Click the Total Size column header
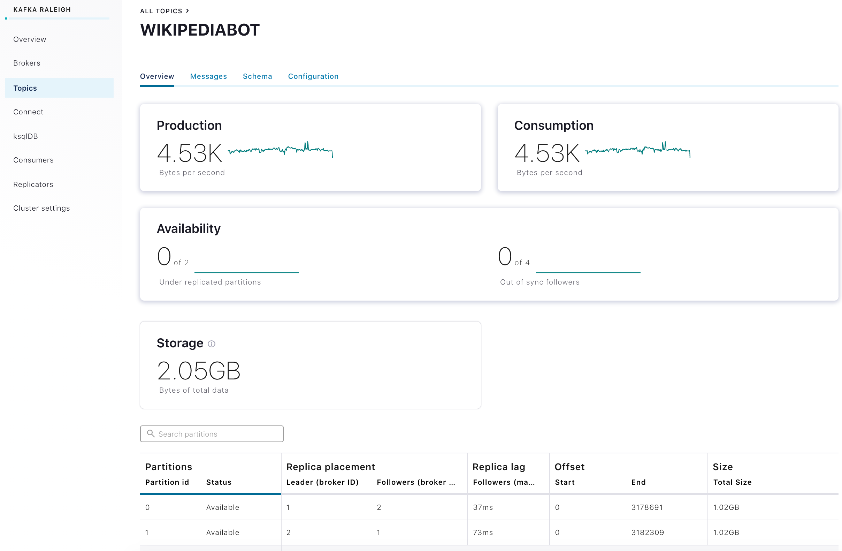Image resolution: width=842 pixels, height=551 pixels. [x=732, y=482]
